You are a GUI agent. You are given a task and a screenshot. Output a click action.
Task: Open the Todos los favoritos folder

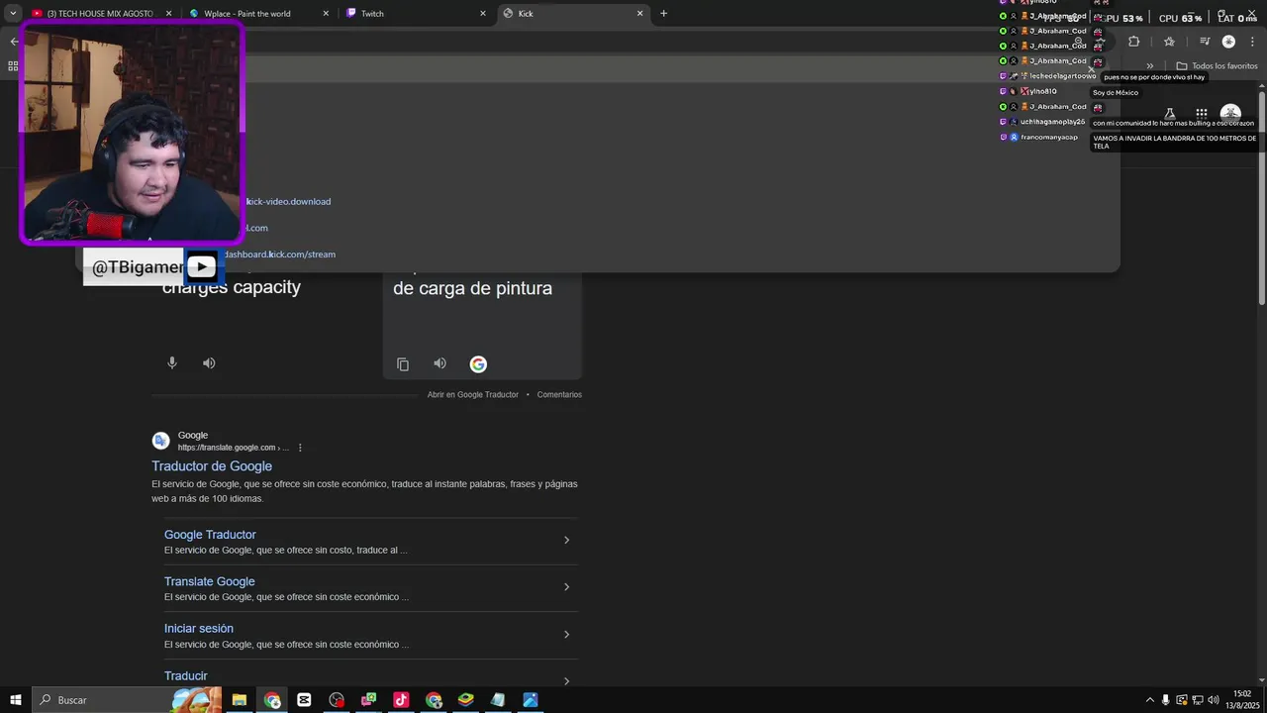pos(1217,66)
